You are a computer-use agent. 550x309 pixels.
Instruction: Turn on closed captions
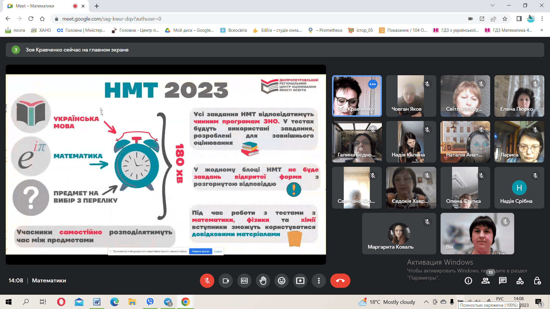point(244,281)
